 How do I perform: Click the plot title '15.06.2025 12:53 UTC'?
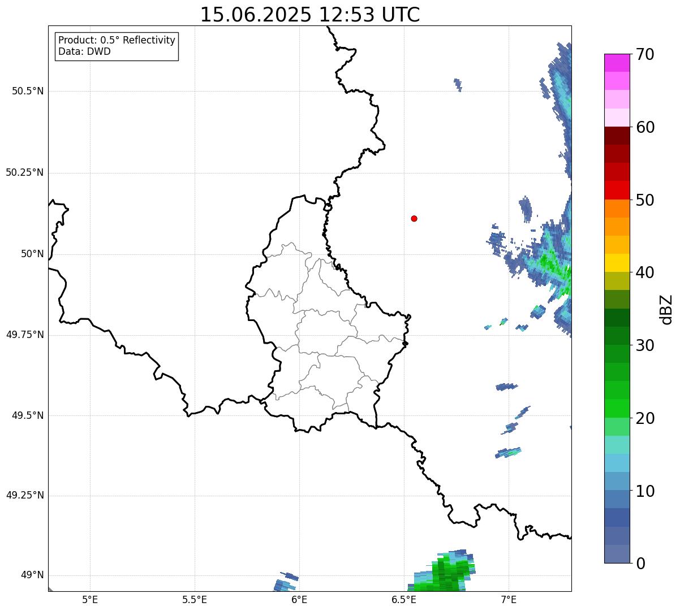click(310, 15)
